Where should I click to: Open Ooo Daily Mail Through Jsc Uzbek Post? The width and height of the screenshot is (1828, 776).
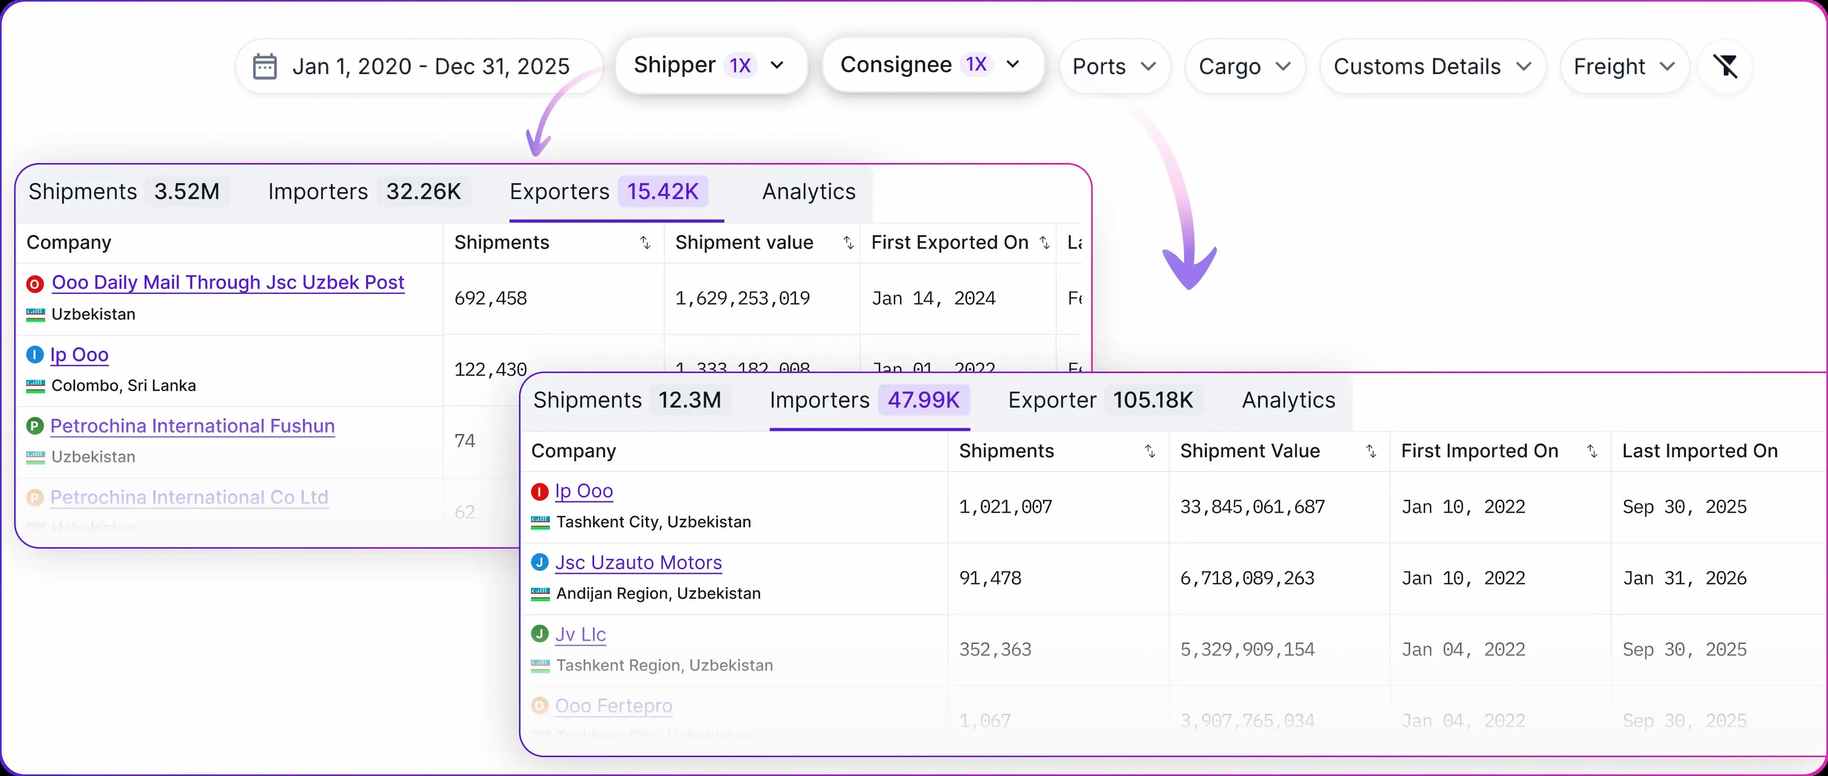click(x=228, y=283)
